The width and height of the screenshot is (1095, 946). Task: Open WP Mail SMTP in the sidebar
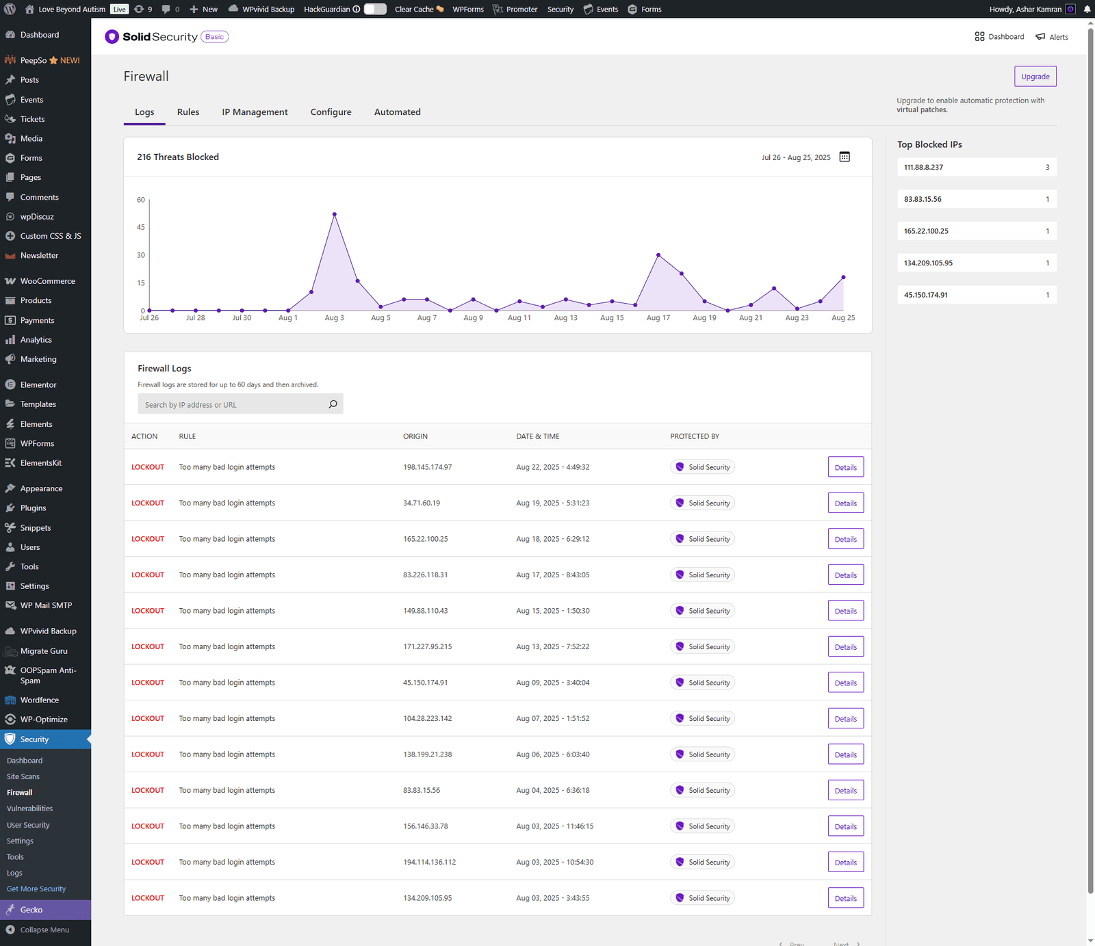click(x=45, y=605)
